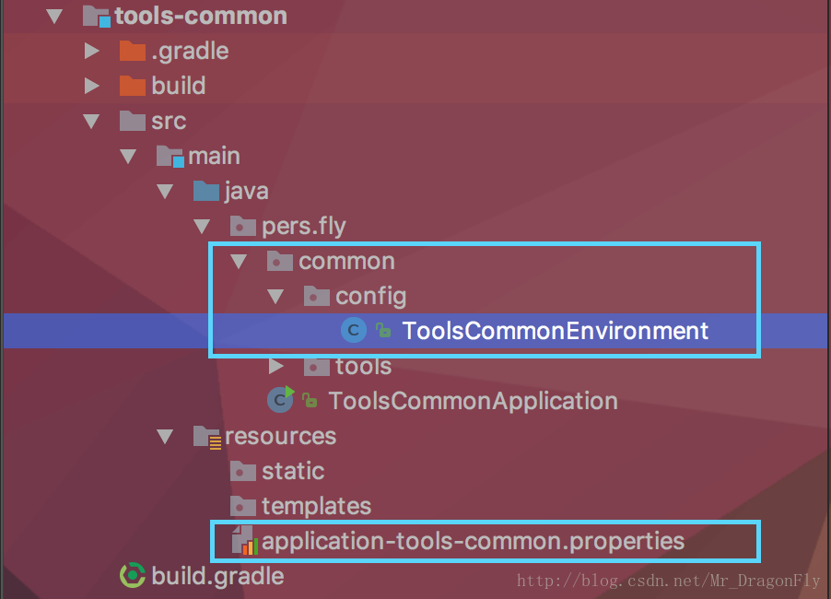Expand the tools package arrow

pyautogui.click(x=276, y=366)
